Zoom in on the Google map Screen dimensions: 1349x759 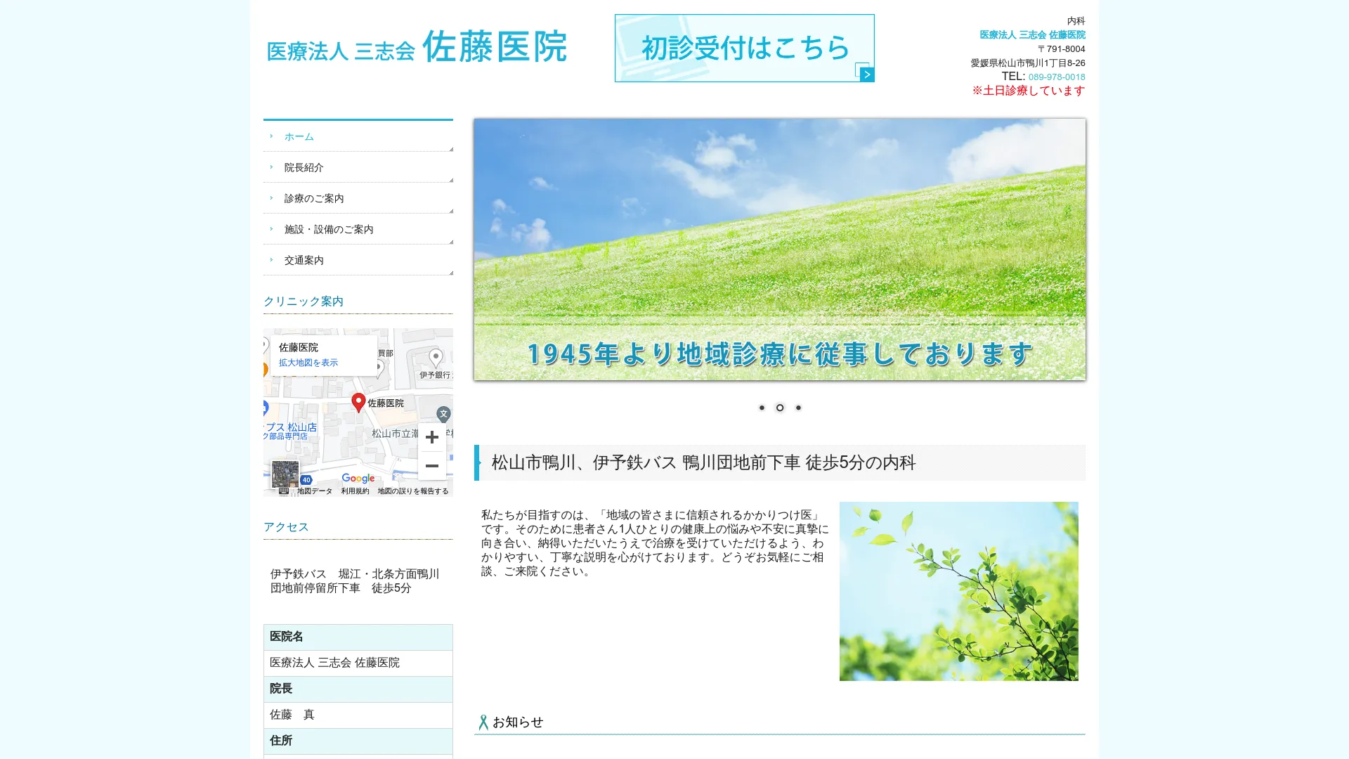click(432, 437)
